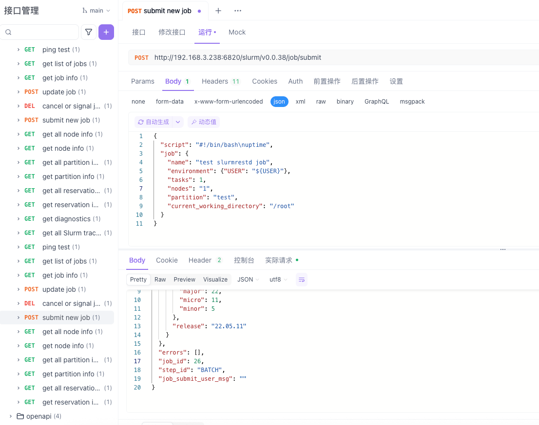Select the json body type
The width and height of the screenshot is (539, 425).
pyautogui.click(x=279, y=102)
